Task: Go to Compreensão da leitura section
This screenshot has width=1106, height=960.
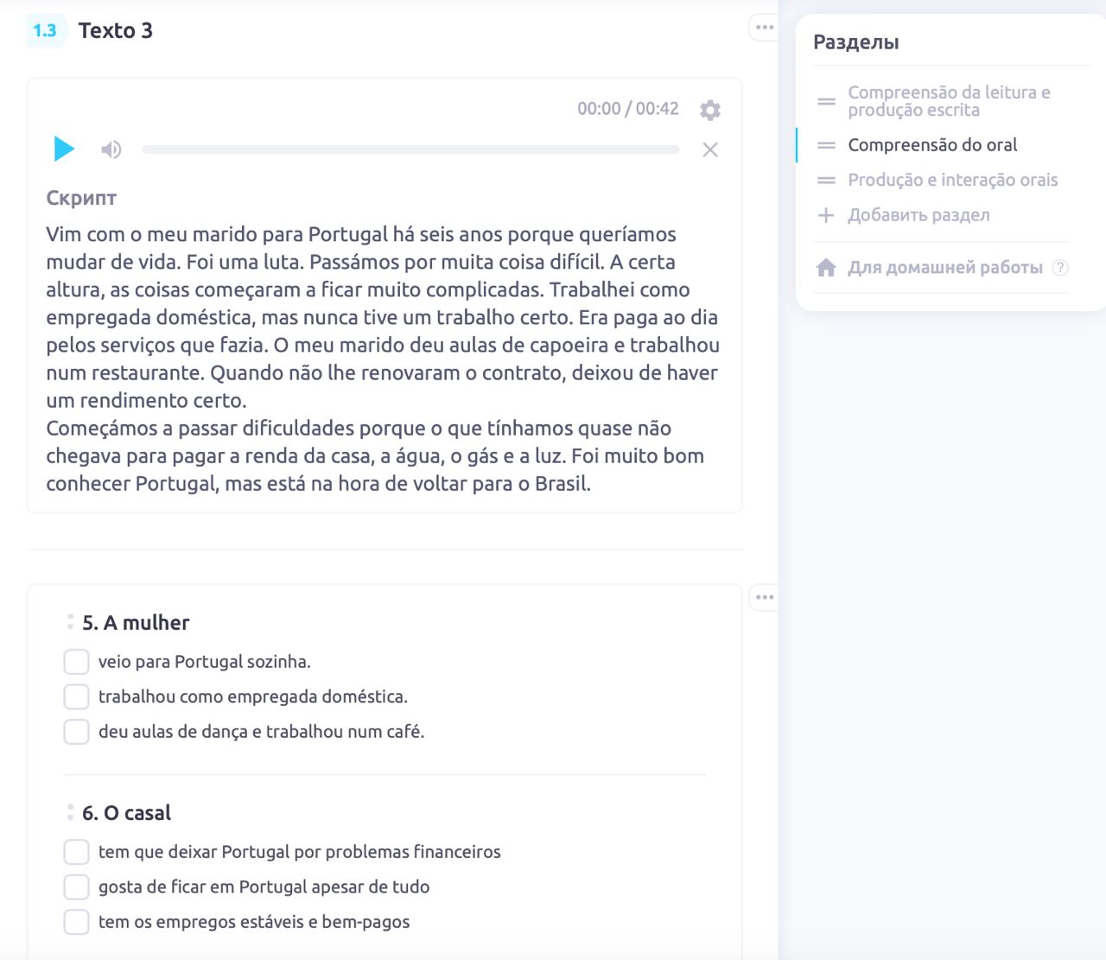Action: [948, 101]
